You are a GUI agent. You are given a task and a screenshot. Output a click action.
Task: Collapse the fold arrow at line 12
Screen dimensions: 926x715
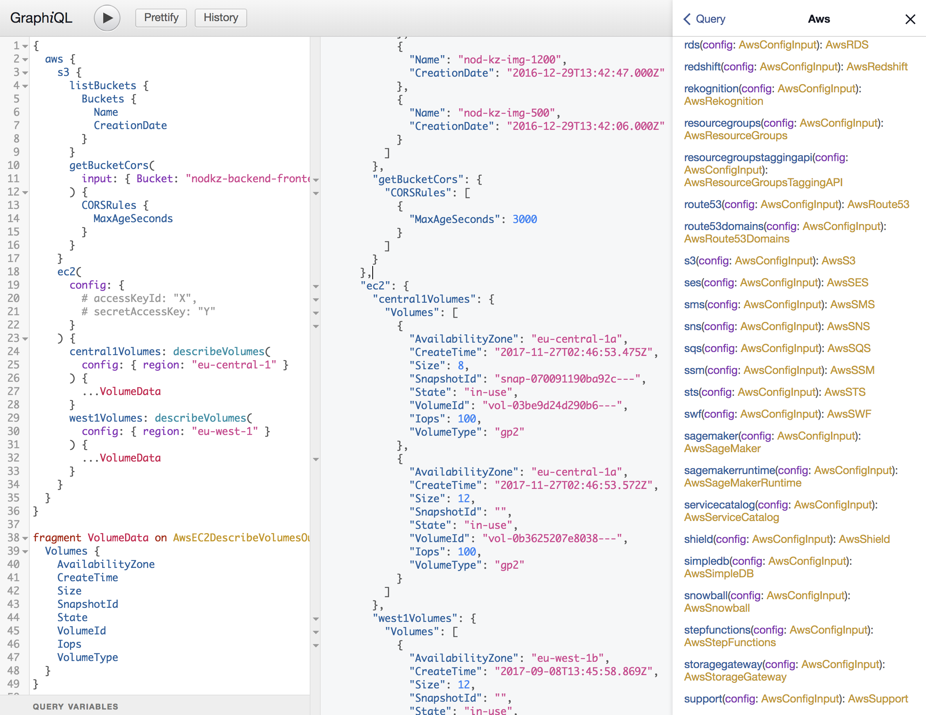tap(25, 192)
